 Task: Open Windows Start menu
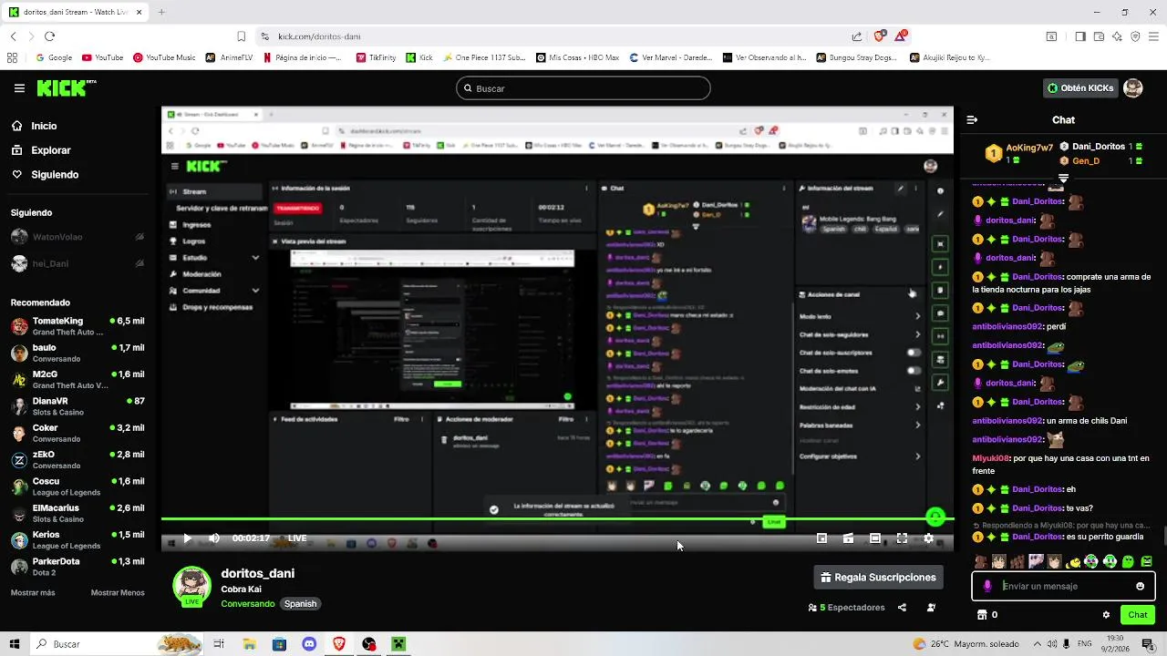pos(15,644)
